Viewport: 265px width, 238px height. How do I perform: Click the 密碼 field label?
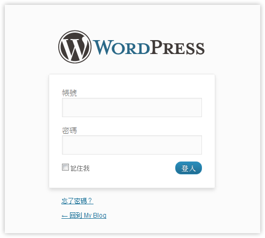(x=69, y=130)
